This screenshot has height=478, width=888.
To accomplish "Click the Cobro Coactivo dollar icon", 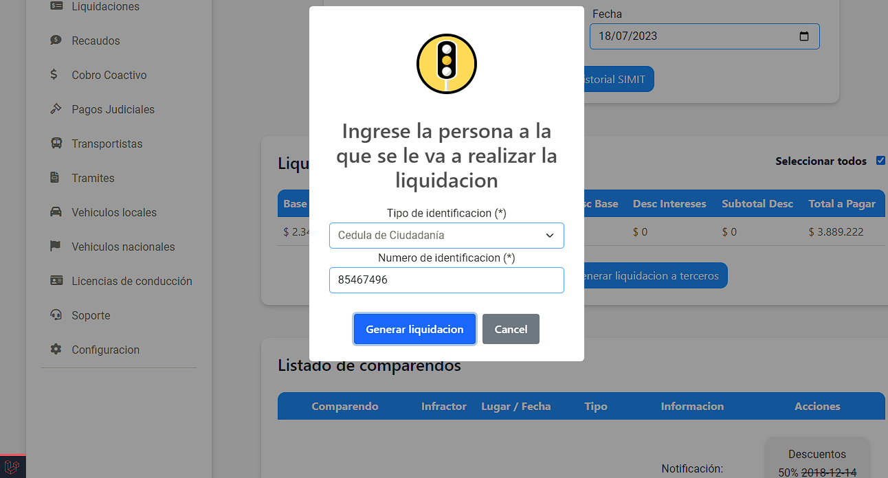I will [54, 75].
